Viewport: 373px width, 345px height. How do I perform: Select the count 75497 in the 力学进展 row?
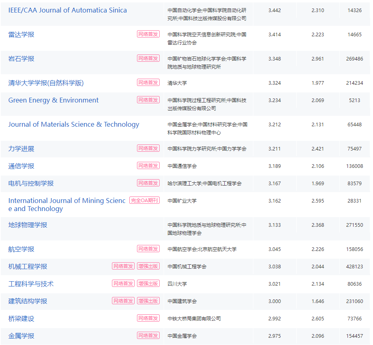tap(354, 149)
